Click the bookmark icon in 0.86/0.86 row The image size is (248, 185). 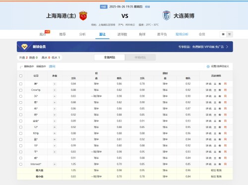tap(225, 109)
